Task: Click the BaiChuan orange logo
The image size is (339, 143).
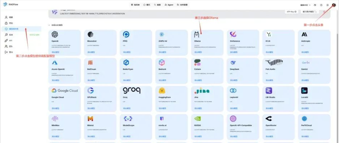Action: point(90,62)
